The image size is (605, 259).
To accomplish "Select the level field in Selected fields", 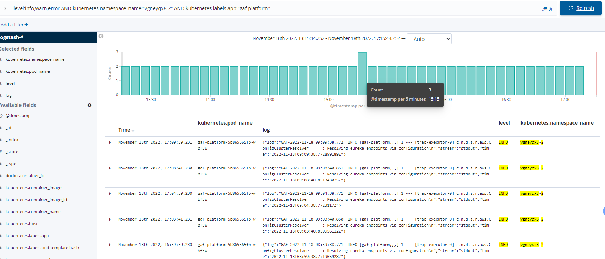I will point(10,83).
